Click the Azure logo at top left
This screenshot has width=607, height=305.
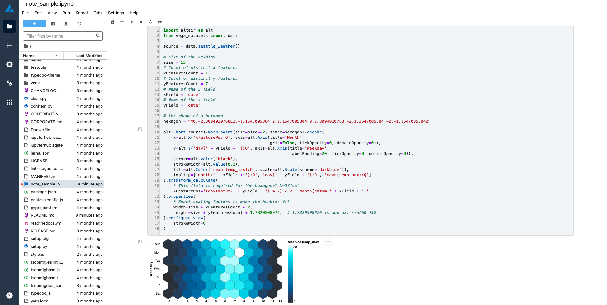9,8
